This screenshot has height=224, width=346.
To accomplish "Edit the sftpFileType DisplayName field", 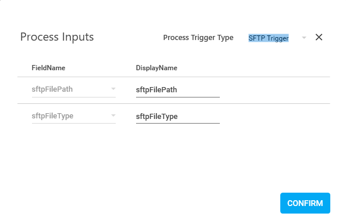I will pos(178,116).
